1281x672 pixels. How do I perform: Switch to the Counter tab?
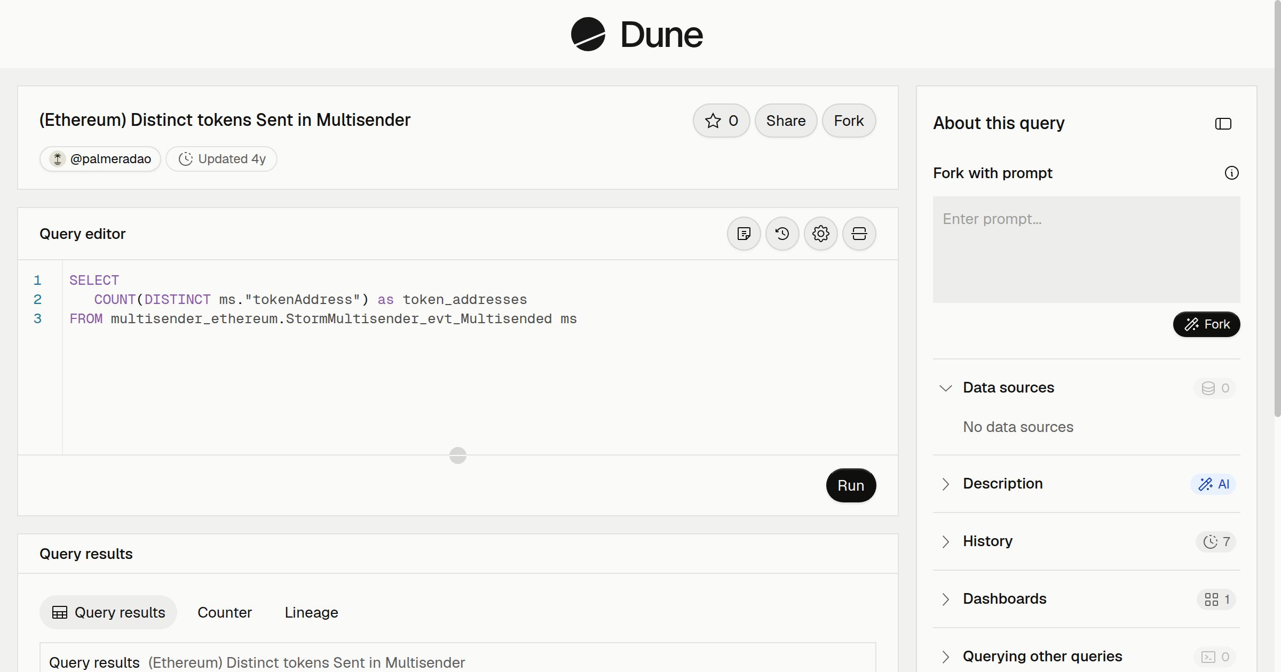(225, 612)
